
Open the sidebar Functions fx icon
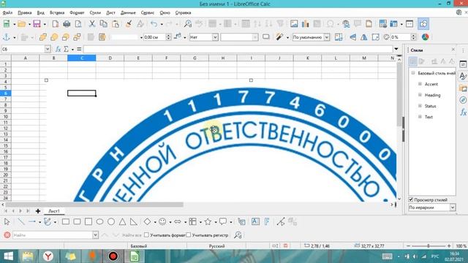[x=463, y=112]
